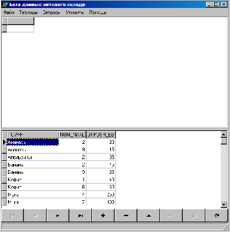This screenshot has width=230, height=232.
Task: Open the Запросы menu
Action: [x=51, y=12]
